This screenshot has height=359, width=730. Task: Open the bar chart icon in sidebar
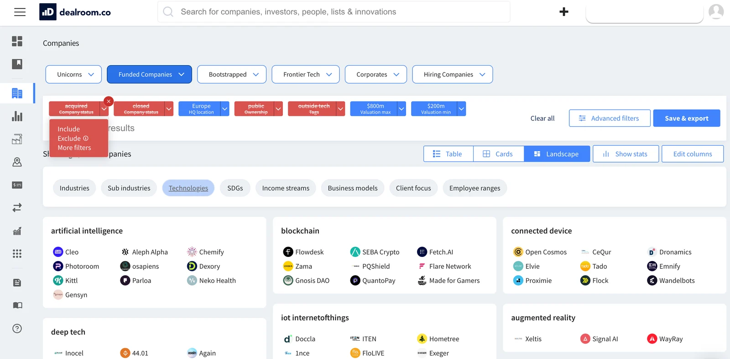click(x=17, y=116)
